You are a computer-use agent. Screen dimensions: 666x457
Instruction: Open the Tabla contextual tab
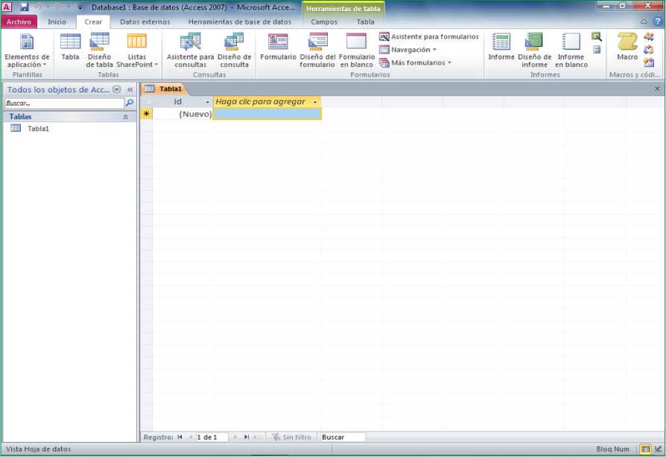[365, 22]
